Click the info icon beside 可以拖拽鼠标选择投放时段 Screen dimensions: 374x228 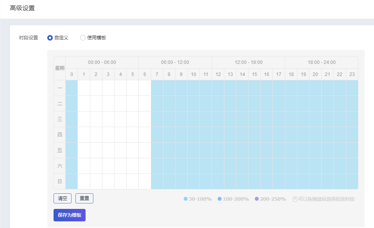pyautogui.click(x=295, y=199)
